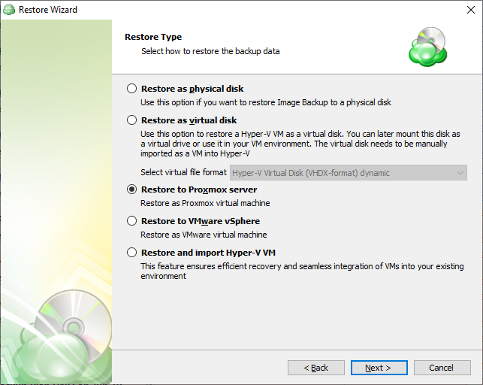
Task: Click the Restore to VMware vSphere label text
Action: [x=201, y=221]
